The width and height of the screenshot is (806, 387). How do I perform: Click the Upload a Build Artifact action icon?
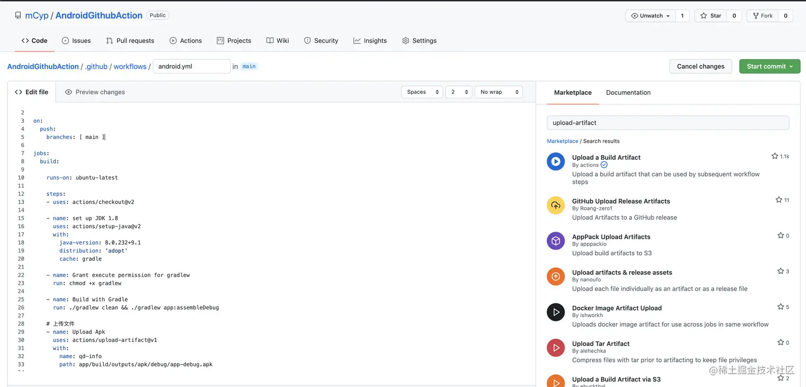pyautogui.click(x=555, y=161)
